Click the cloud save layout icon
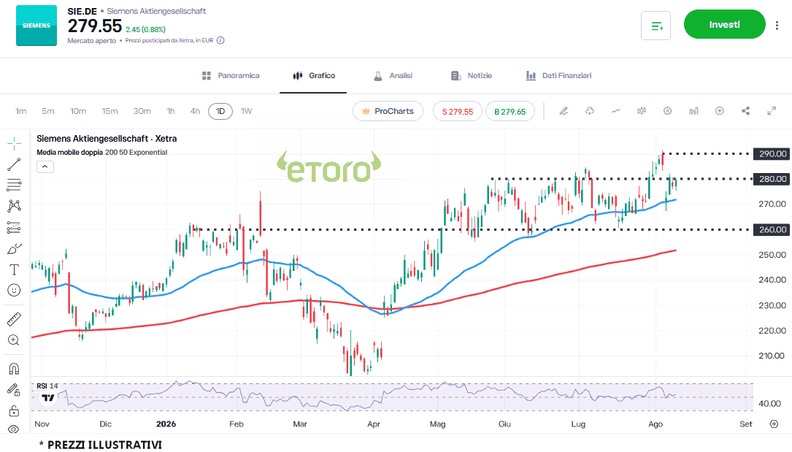The width and height of the screenshot is (792, 452). [x=590, y=111]
